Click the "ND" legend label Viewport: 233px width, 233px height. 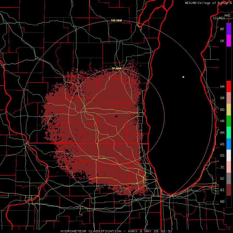[x=222, y=202]
